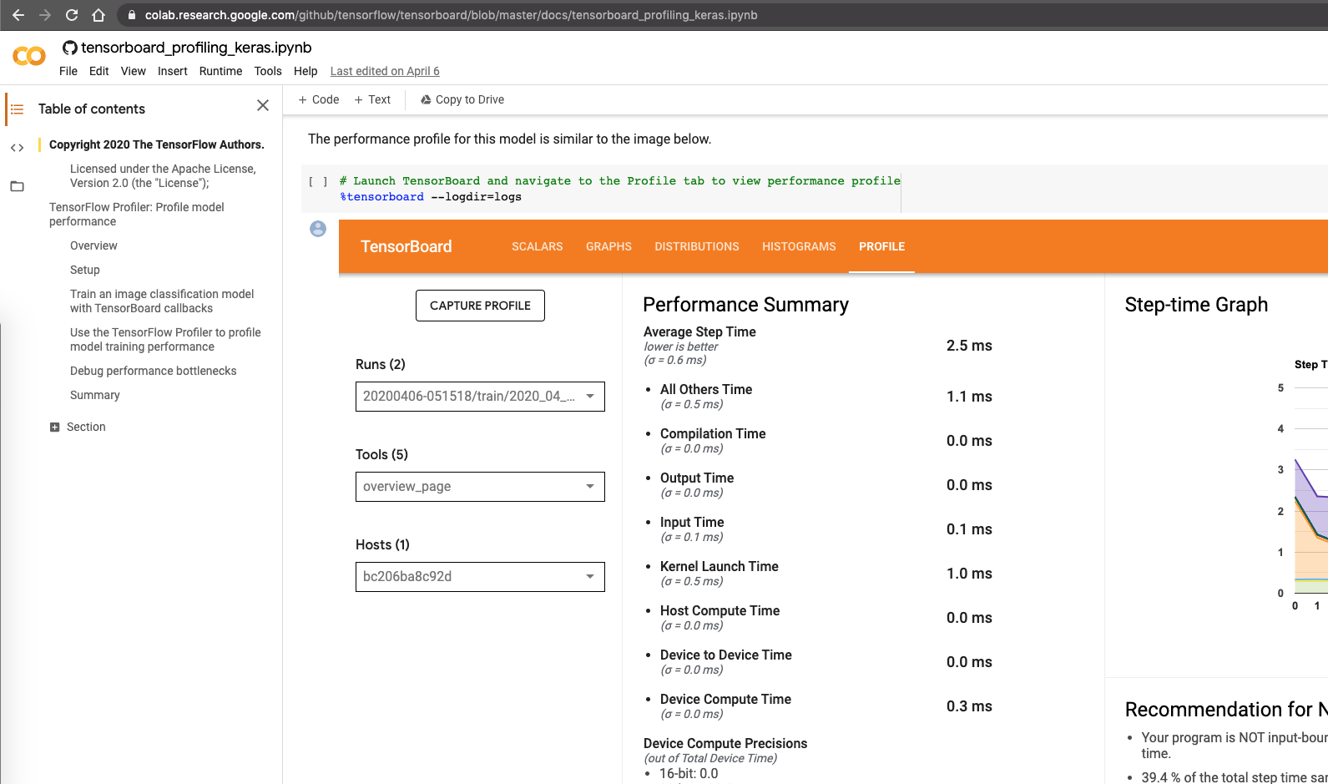Jump to the Overview section

(93, 245)
